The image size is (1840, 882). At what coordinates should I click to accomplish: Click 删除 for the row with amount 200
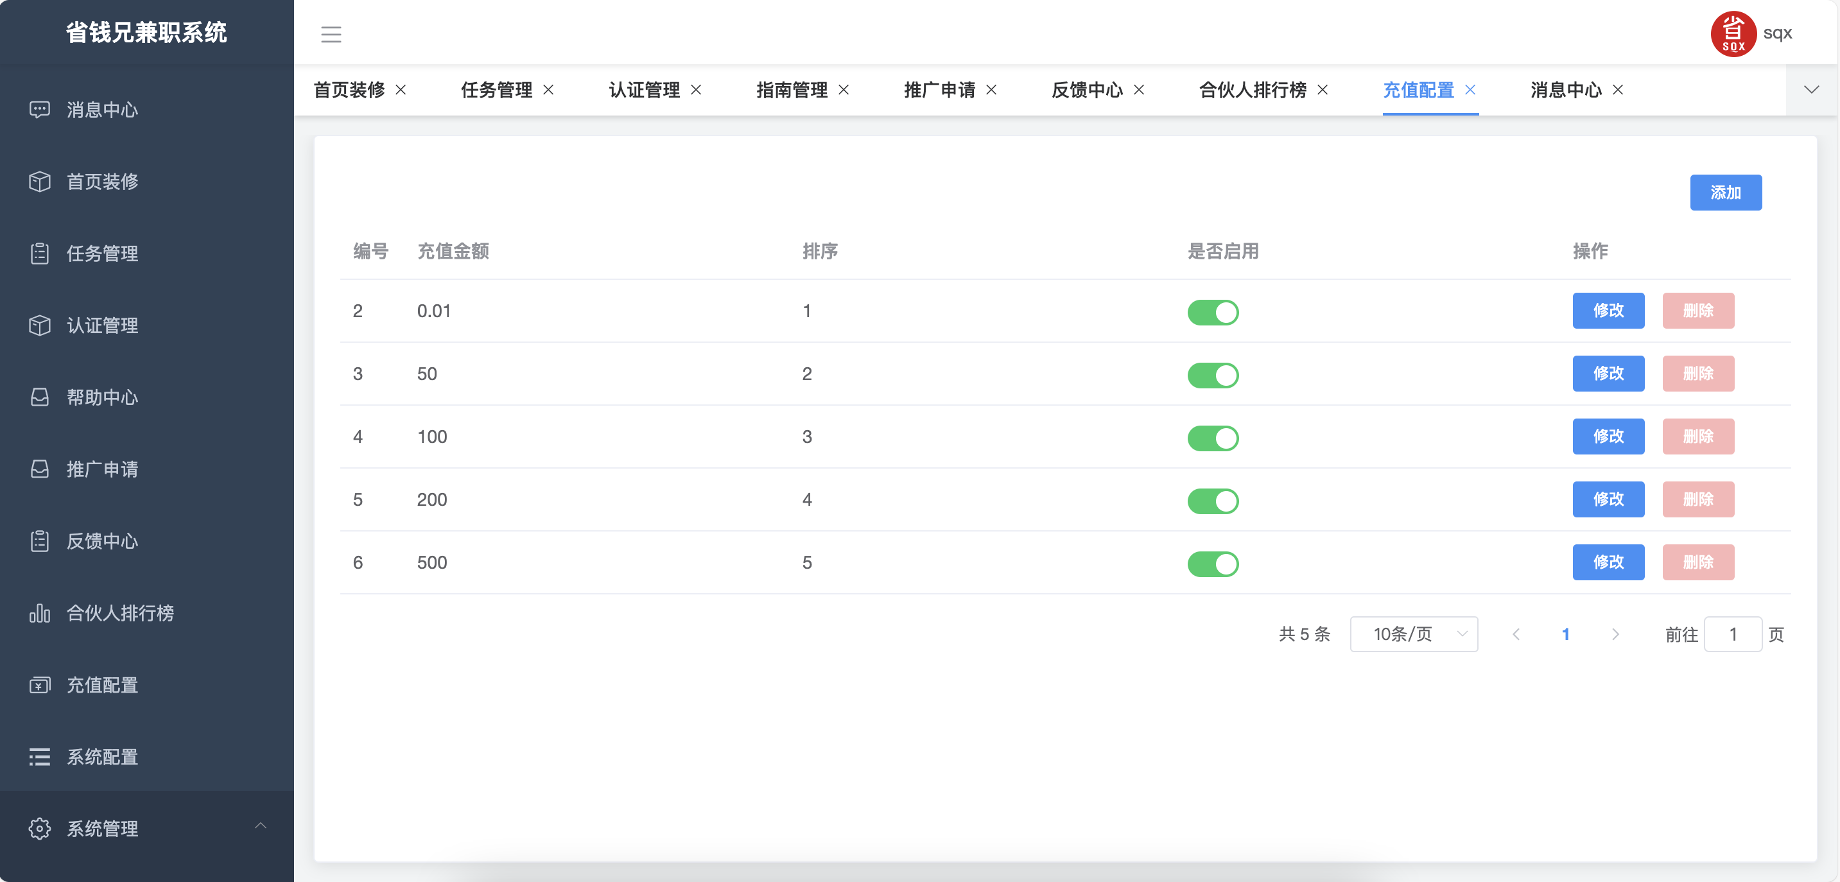tap(1698, 499)
